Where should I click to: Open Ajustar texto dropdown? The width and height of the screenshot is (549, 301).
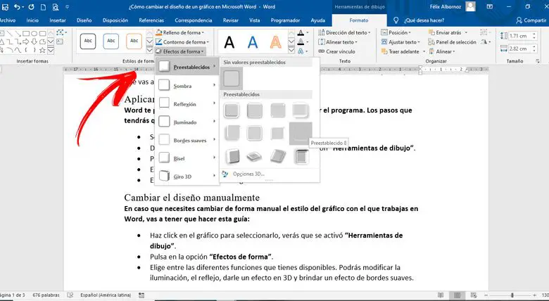(400, 42)
